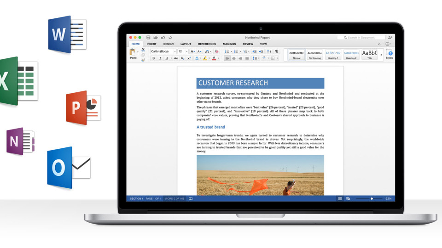Click the Undo arrow icon
This screenshot has height=248, width=442.
[x=163, y=37]
